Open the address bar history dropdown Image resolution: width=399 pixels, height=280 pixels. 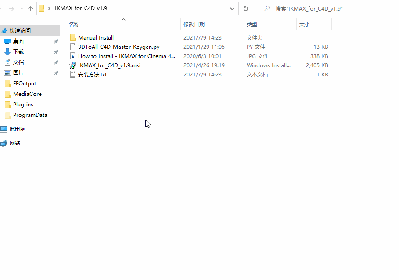[232, 8]
